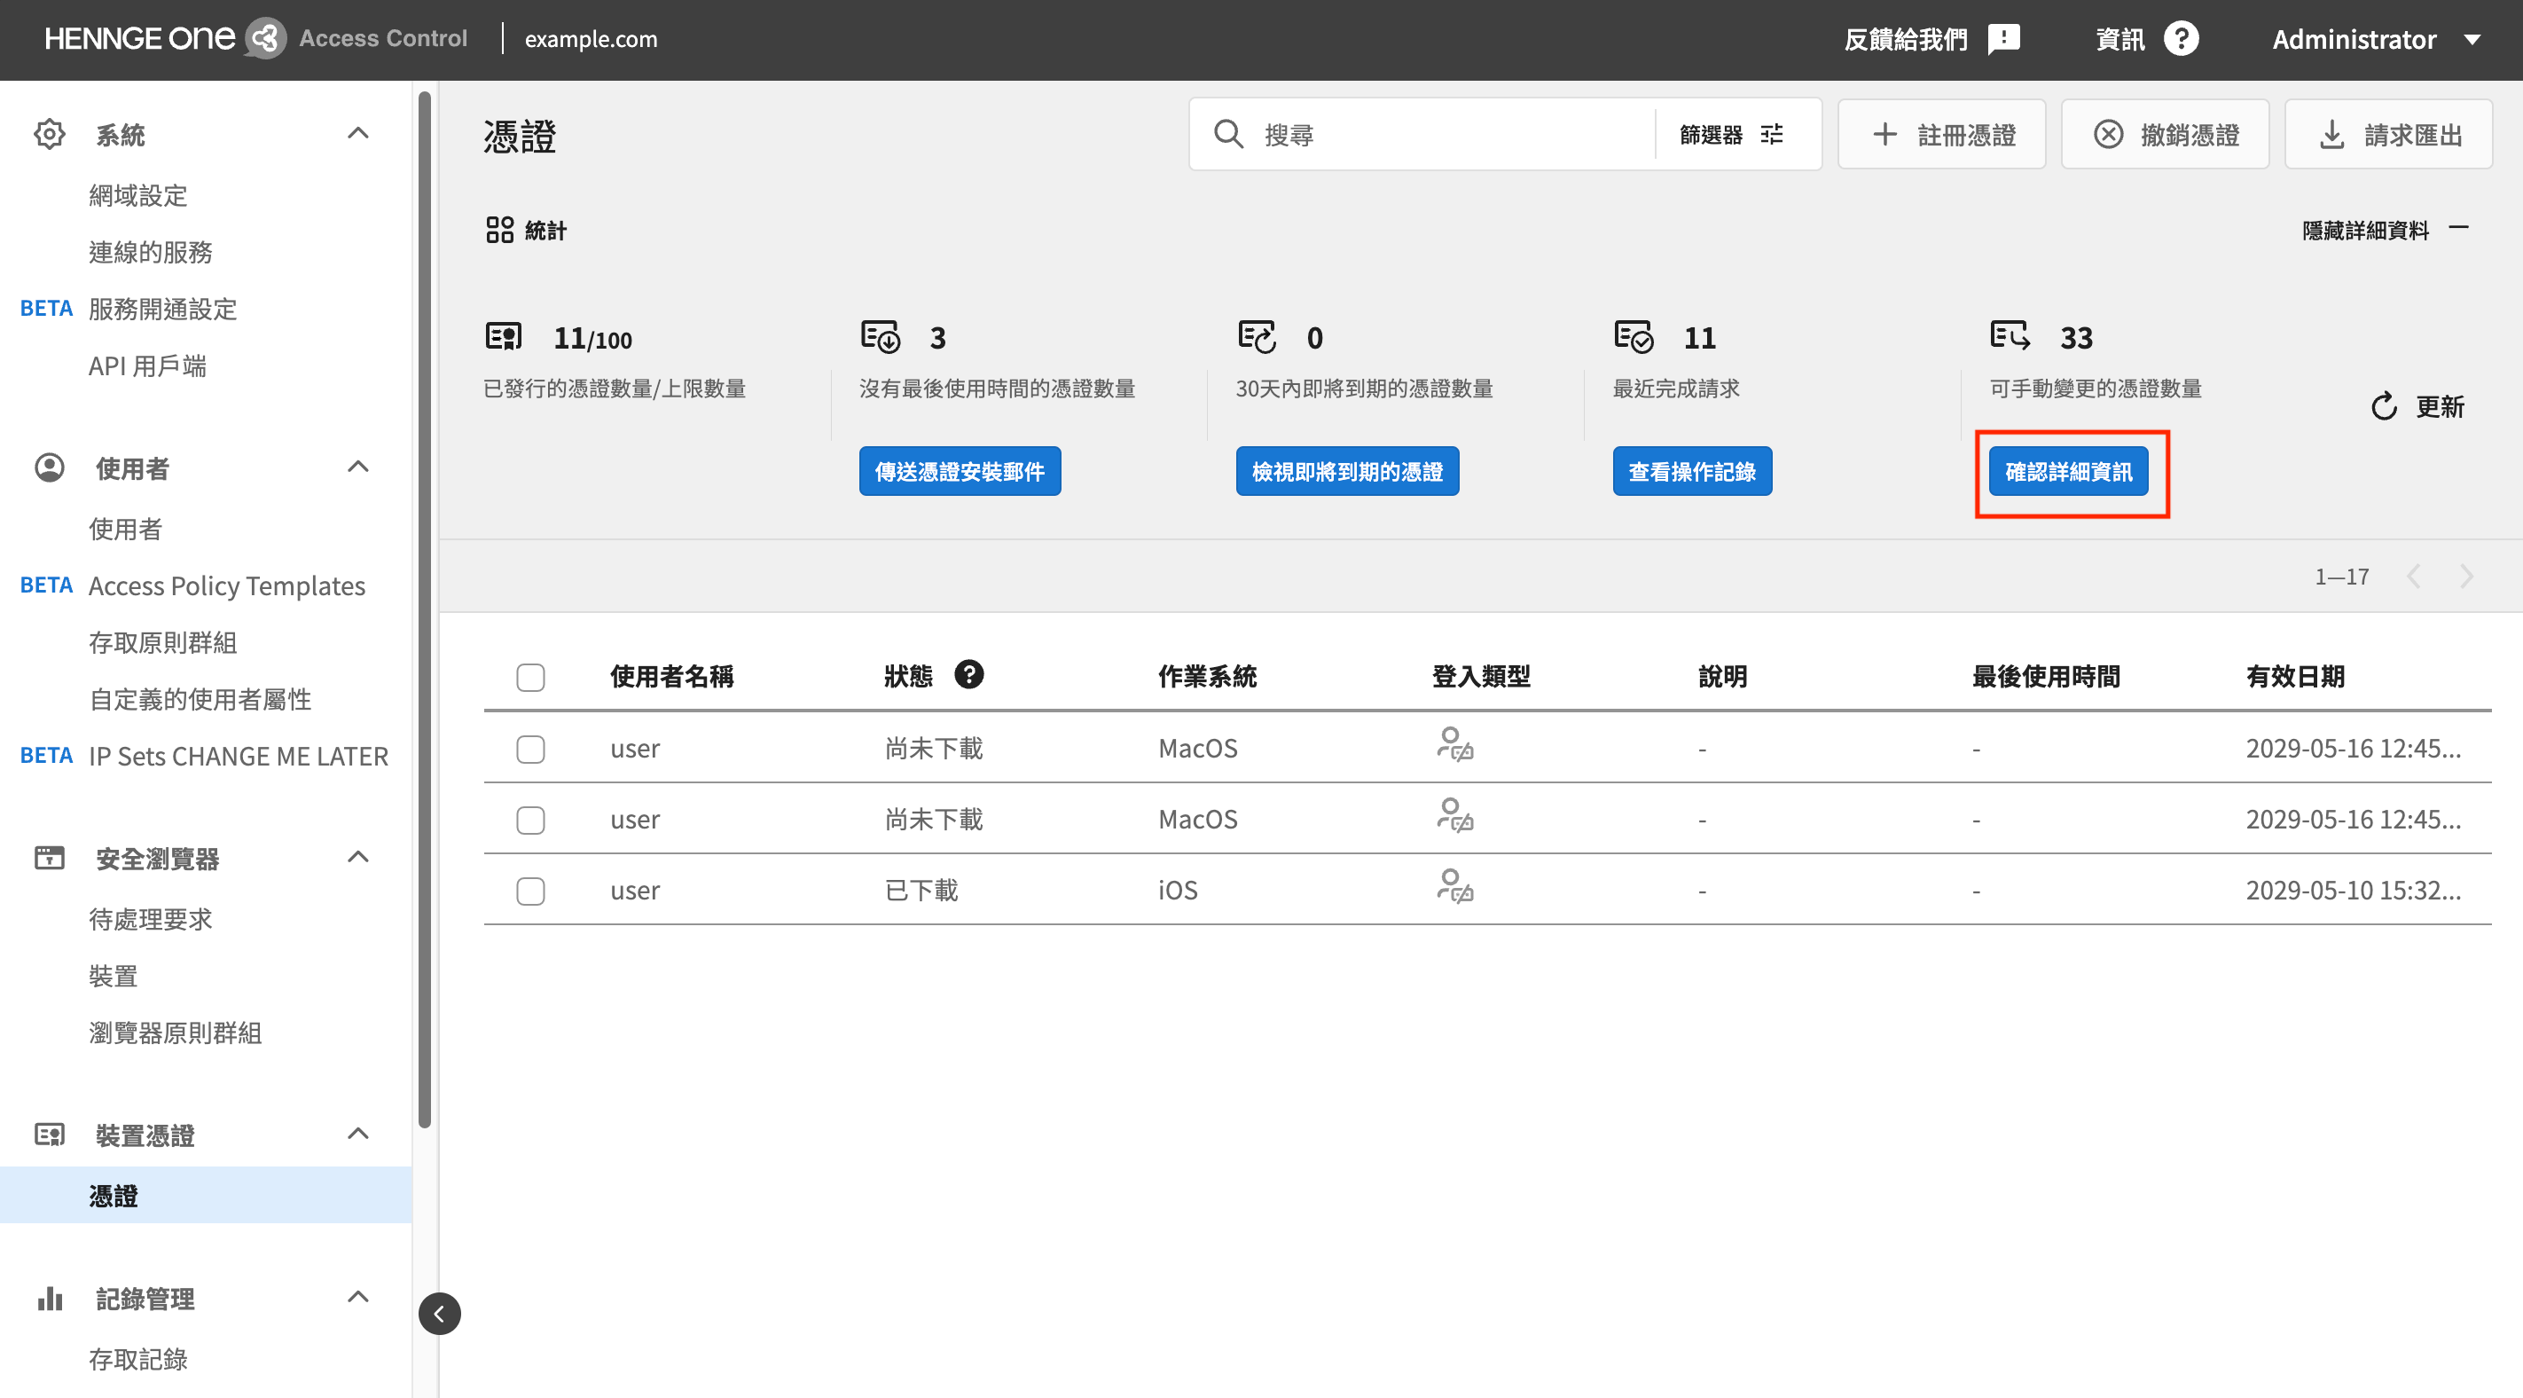Screen dimensions: 2523x1398
Task: Open 裝置 in the sidebar
Action: point(114,976)
